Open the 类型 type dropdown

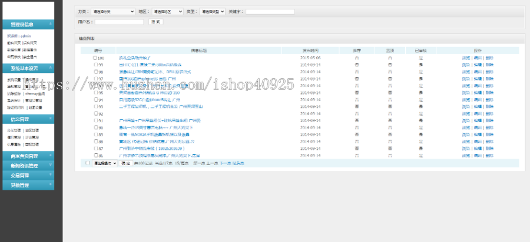tap(212, 12)
